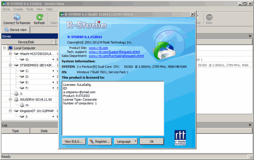Click the View EULA... button

(x=74, y=141)
